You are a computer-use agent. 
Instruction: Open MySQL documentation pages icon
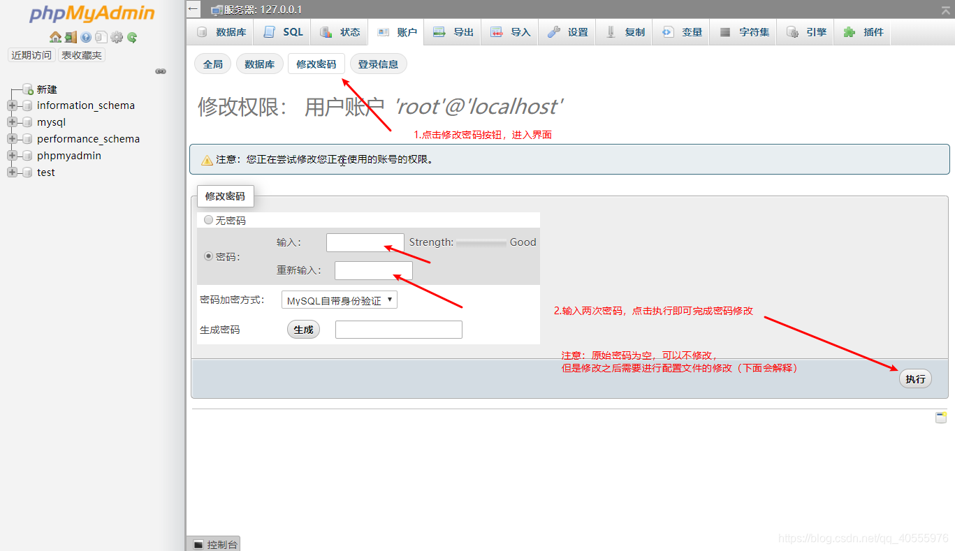[101, 37]
